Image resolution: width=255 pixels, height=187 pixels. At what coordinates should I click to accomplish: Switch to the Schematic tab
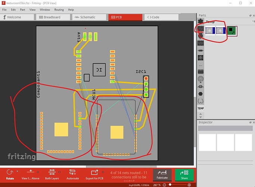[89, 17]
